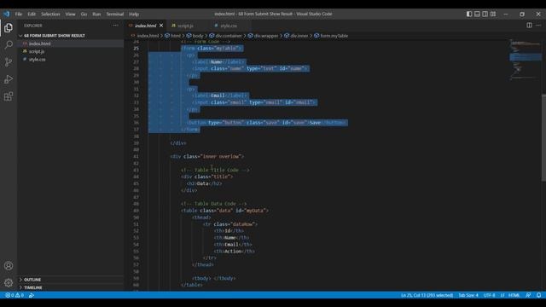Click the live share icon in status bar

click(x=32, y=295)
